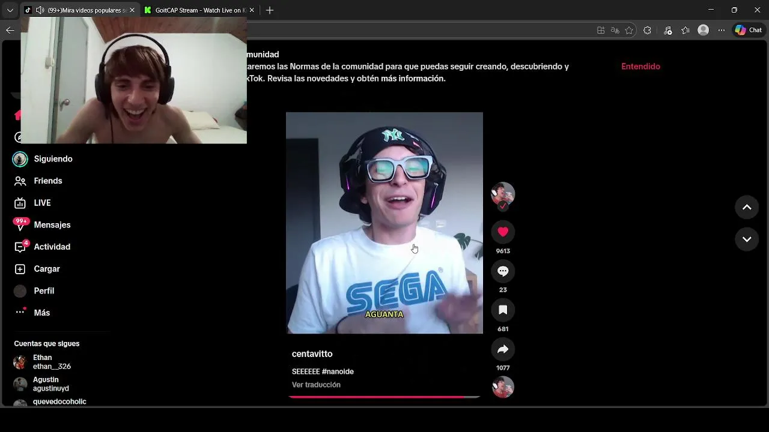The height and width of the screenshot is (432, 769).
Task: Click the translate page icon
Action: [x=615, y=30]
